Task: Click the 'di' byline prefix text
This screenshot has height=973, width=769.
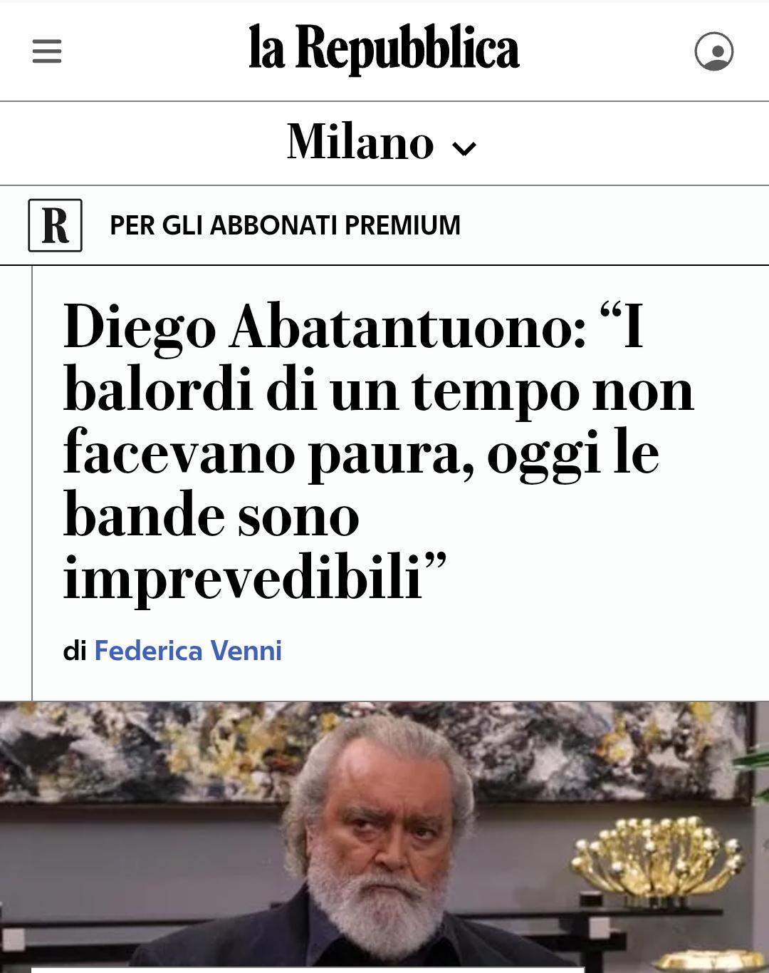Action: 75,651
